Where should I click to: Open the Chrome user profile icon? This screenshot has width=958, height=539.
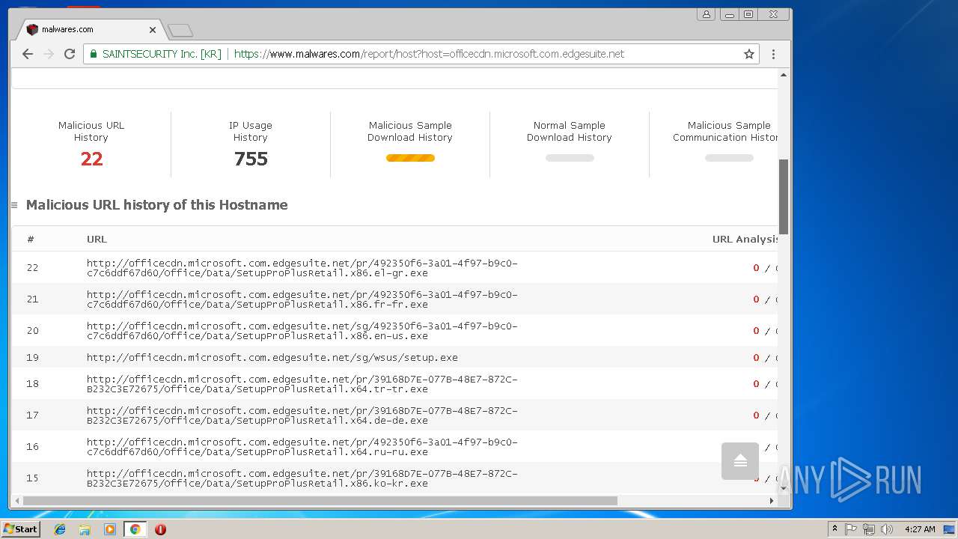(706, 14)
